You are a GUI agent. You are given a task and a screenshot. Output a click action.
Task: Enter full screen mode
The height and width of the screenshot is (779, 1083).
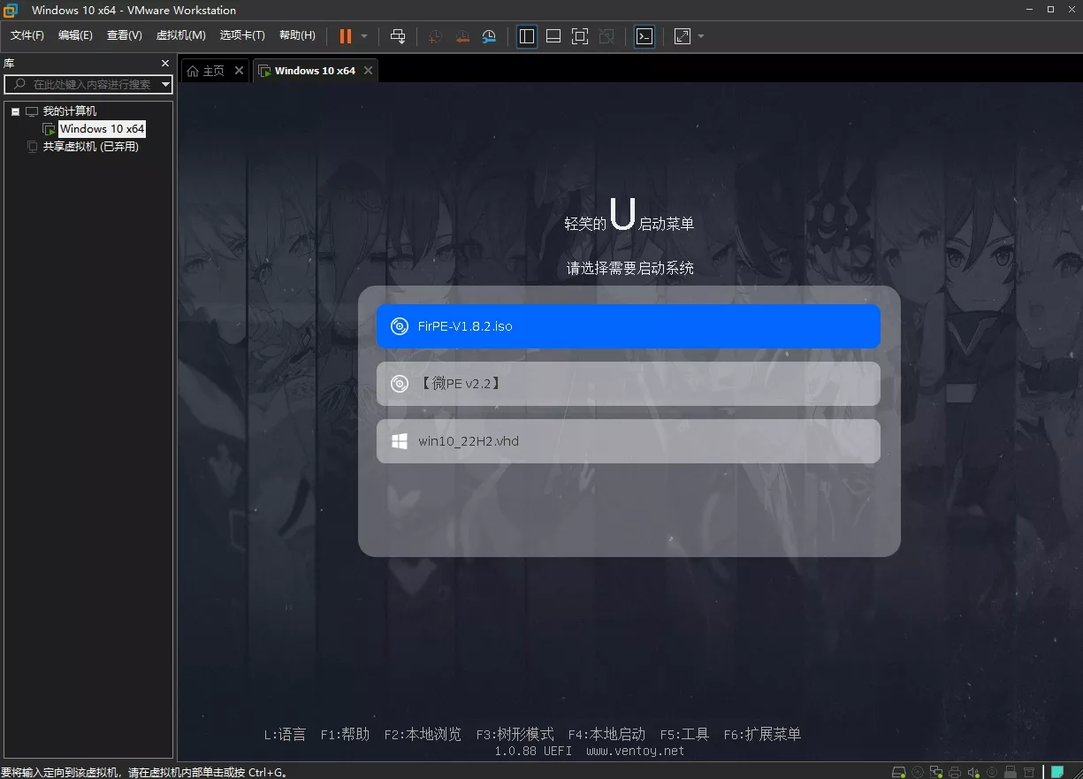tap(580, 36)
